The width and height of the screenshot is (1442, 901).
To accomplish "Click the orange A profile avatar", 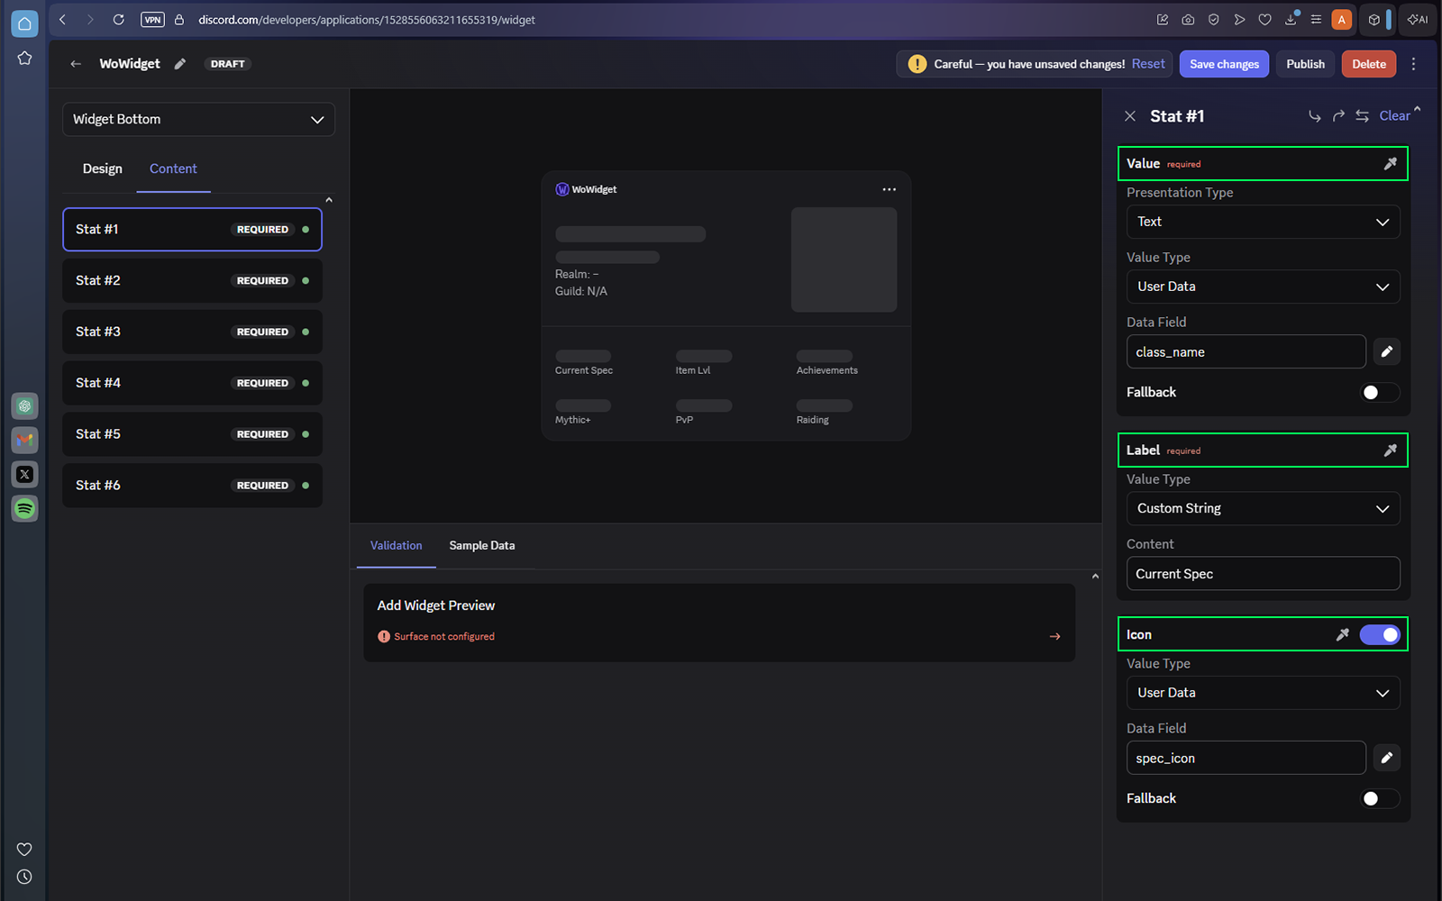I will [1341, 20].
